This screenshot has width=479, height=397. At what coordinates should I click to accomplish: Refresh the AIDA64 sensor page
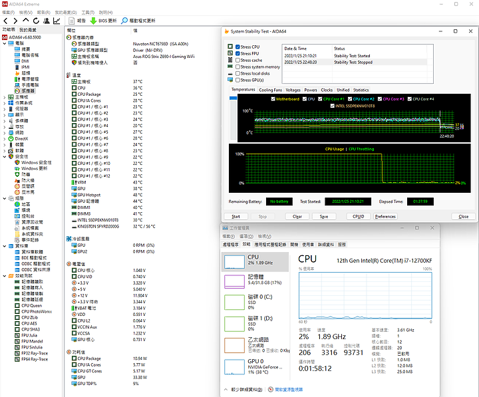click(36, 21)
